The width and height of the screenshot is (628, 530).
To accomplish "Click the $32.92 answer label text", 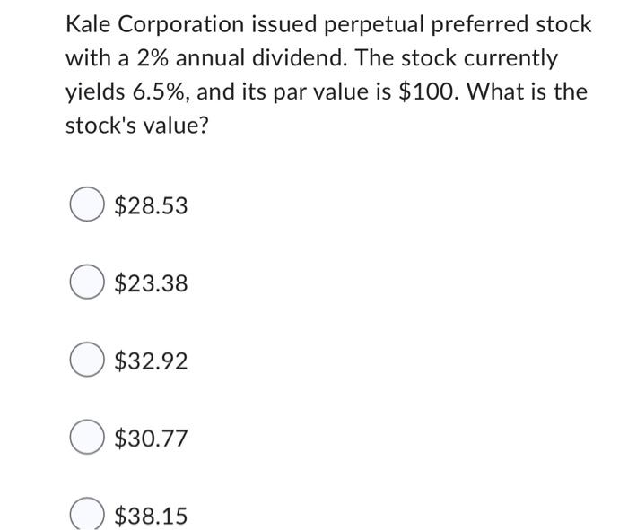I will pyautogui.click(x=152, y=362).
